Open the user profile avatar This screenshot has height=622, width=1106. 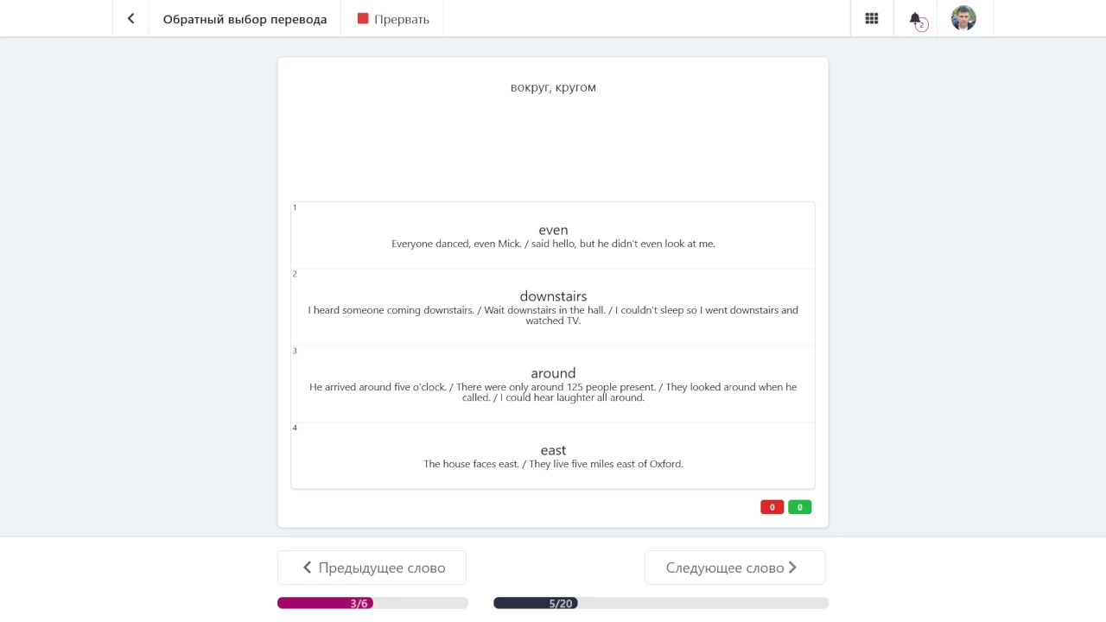(963, 18)
